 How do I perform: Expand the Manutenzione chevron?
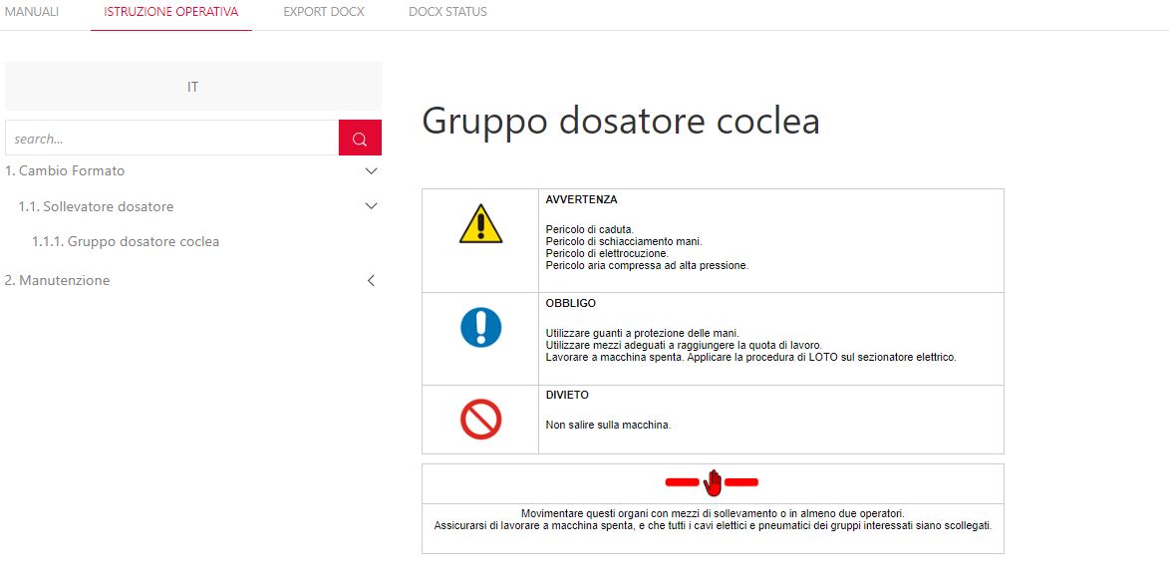point(371,281)
